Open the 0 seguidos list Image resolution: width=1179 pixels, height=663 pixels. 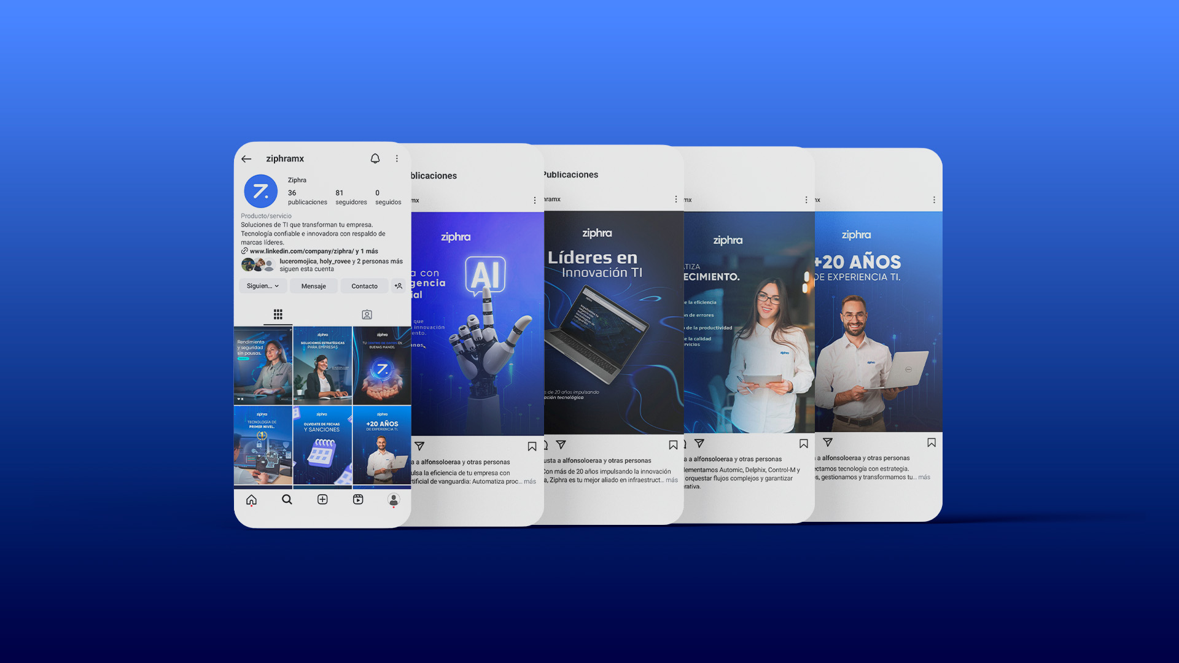coord(388,197)
